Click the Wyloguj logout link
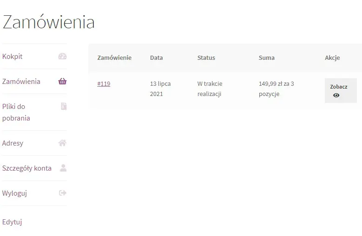Screen dimensions: 362x236 tap(14, 193)
